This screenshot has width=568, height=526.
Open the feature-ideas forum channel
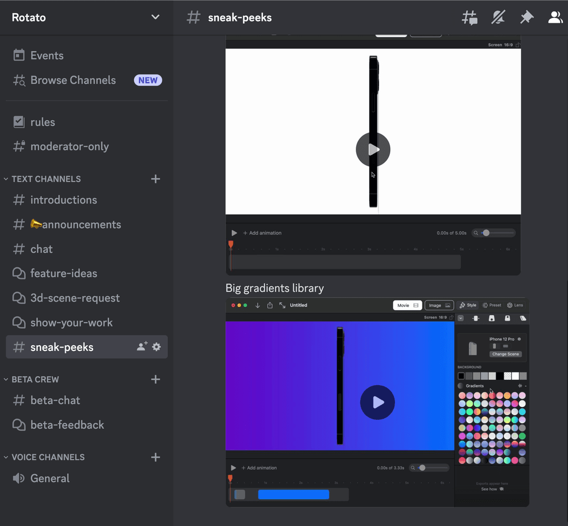click(63, 273)
